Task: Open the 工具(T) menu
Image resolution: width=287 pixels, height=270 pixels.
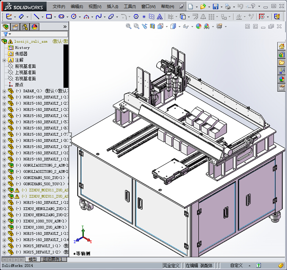Action: pos(130,7)
